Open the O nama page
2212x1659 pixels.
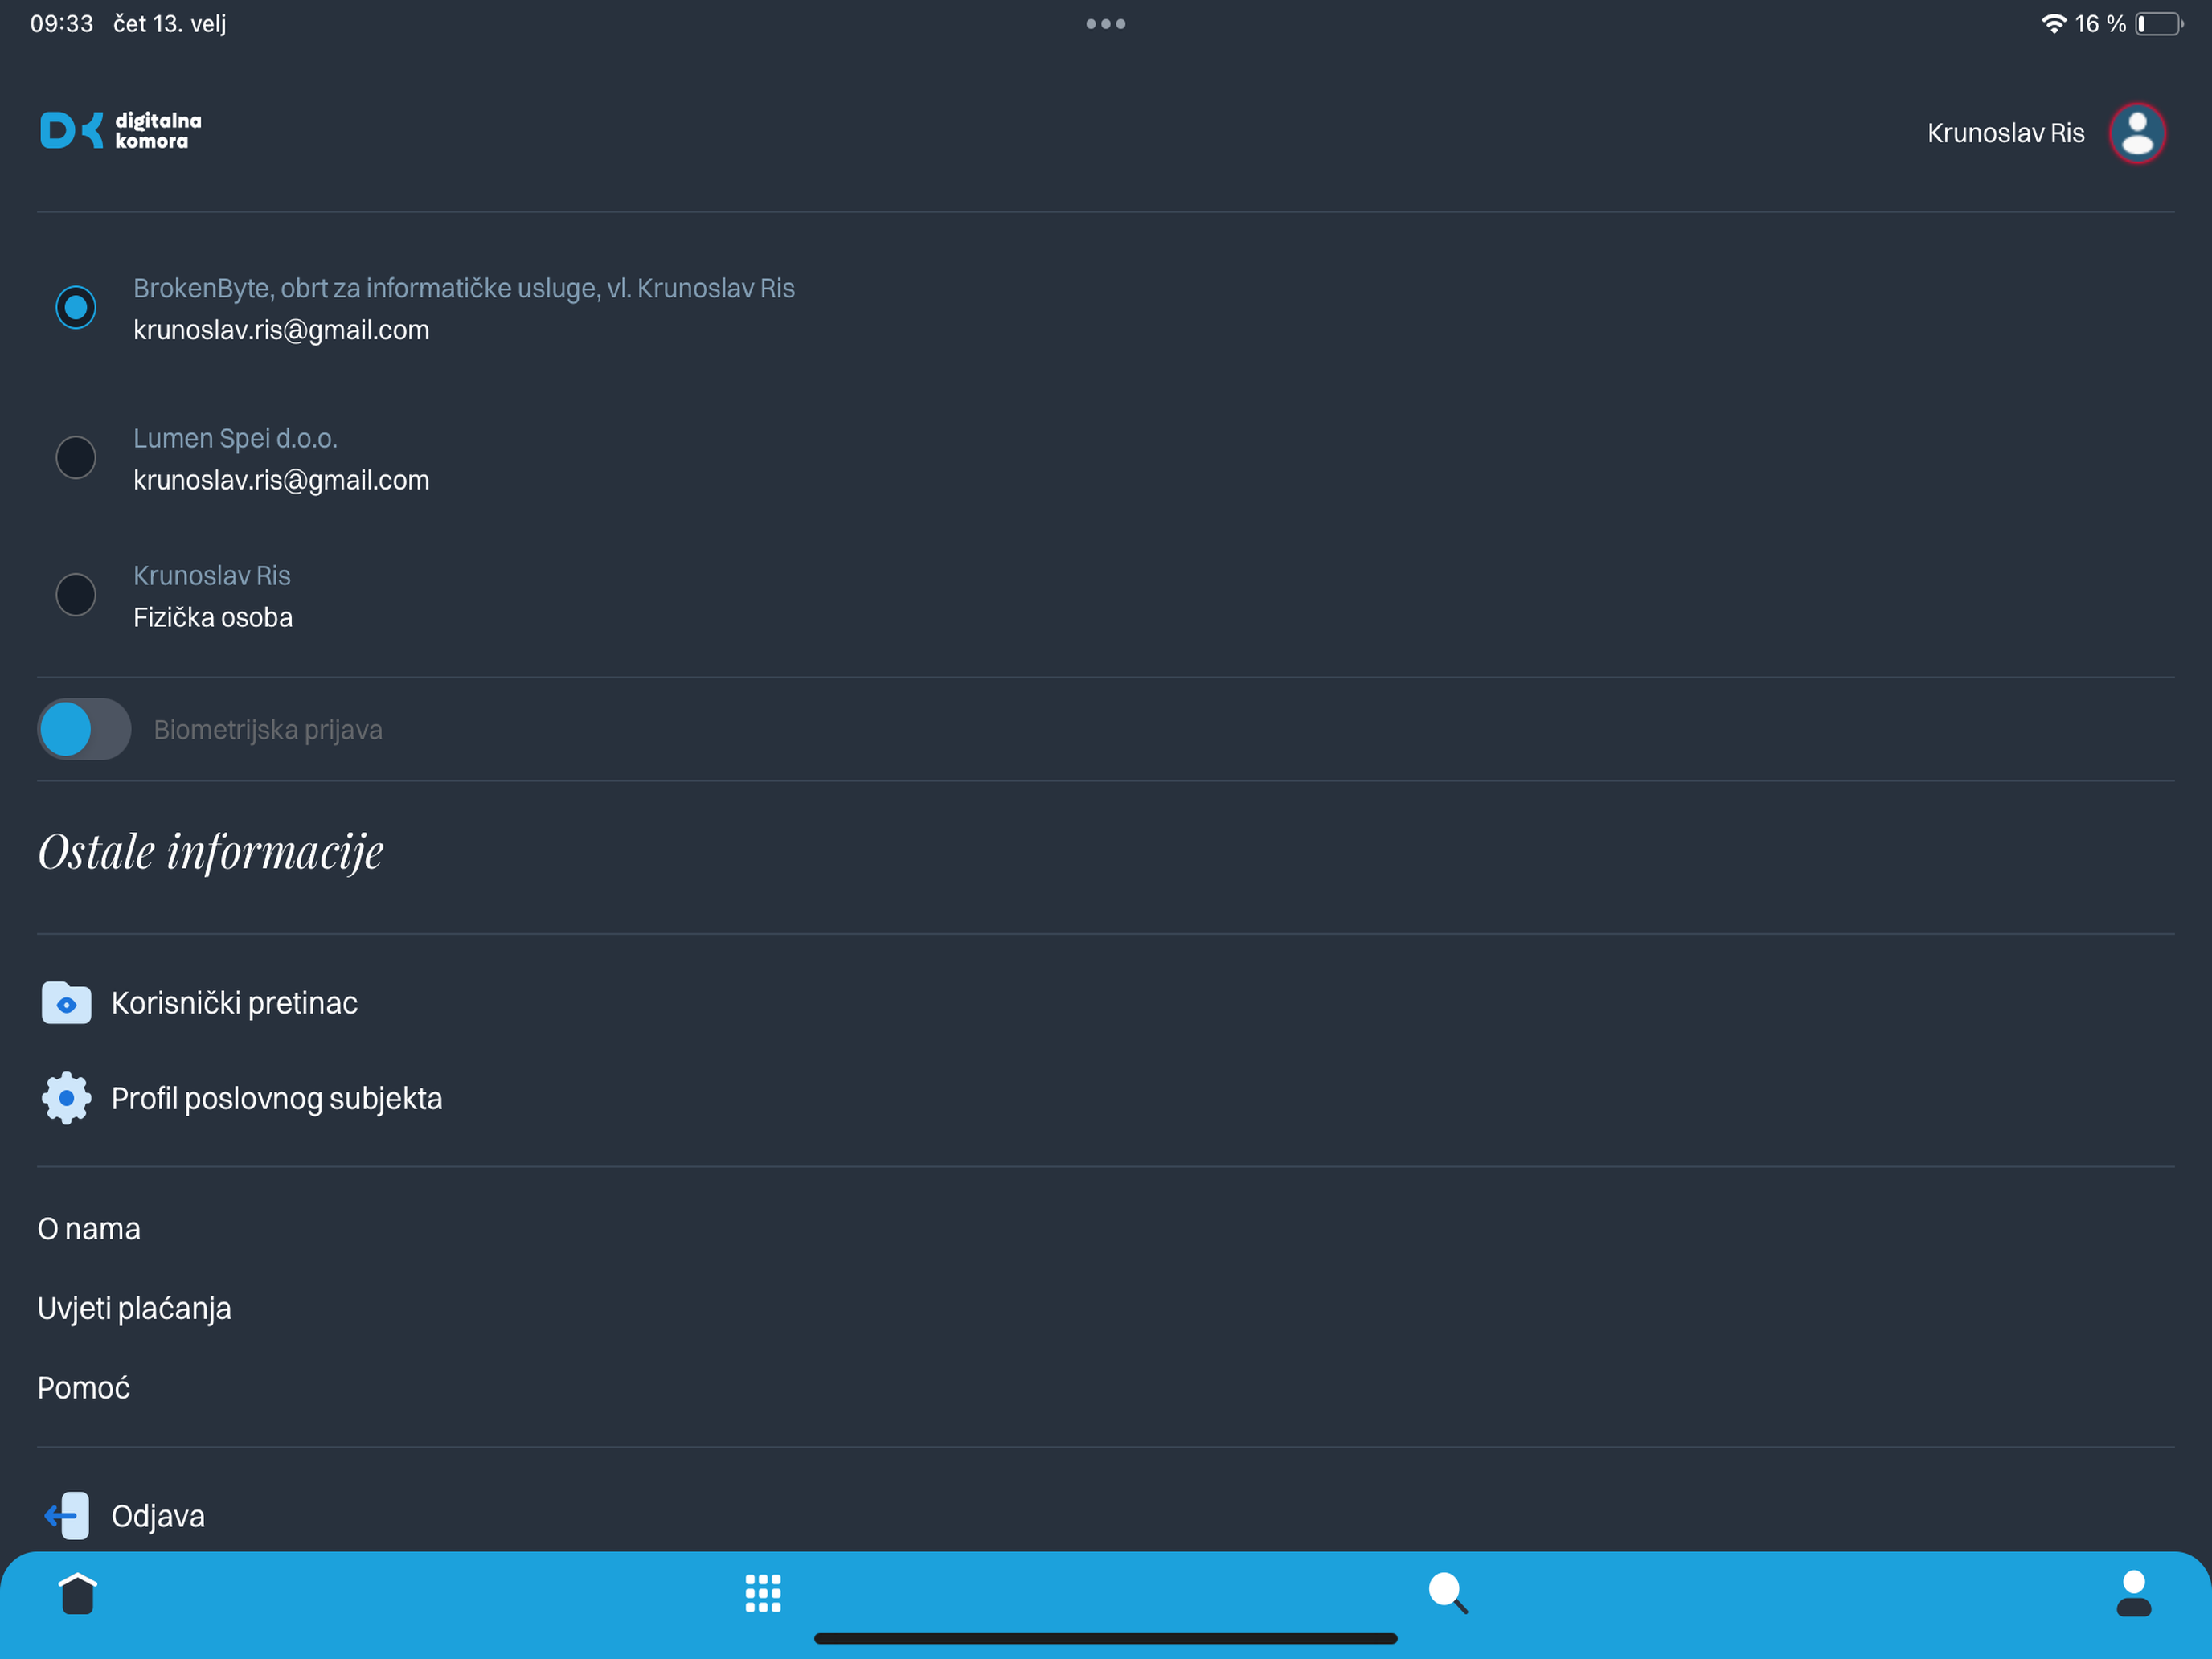pyautogui.click(x=89, y=1229)
